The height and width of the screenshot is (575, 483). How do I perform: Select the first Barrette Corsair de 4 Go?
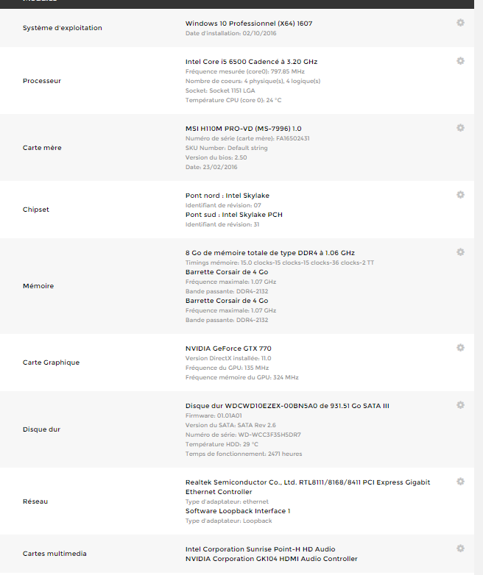pos(227,272)
